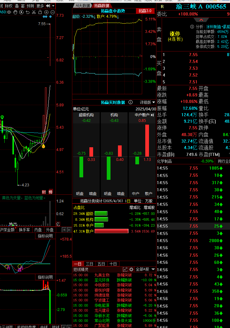Click the play-next icon beside 中户散户
The width and height of the screenshot is (230, 328).
[152, 115]
